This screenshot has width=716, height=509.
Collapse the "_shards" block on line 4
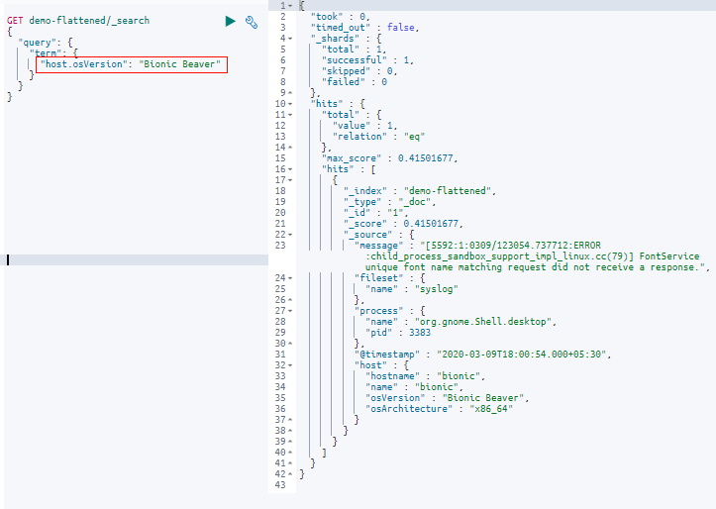[290, 39]
